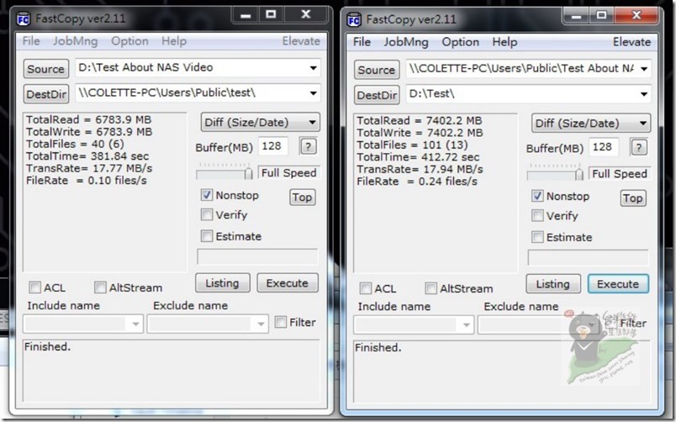This screenshot has height=422, width=676.
Task: Click Buffer(MB) field in left window
Action: 272,146
